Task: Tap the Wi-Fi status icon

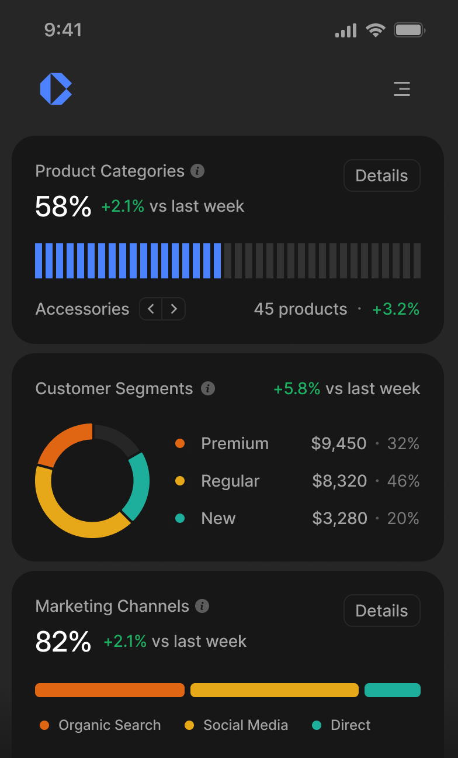Action: pyautogui.click(x=375, y=30)
